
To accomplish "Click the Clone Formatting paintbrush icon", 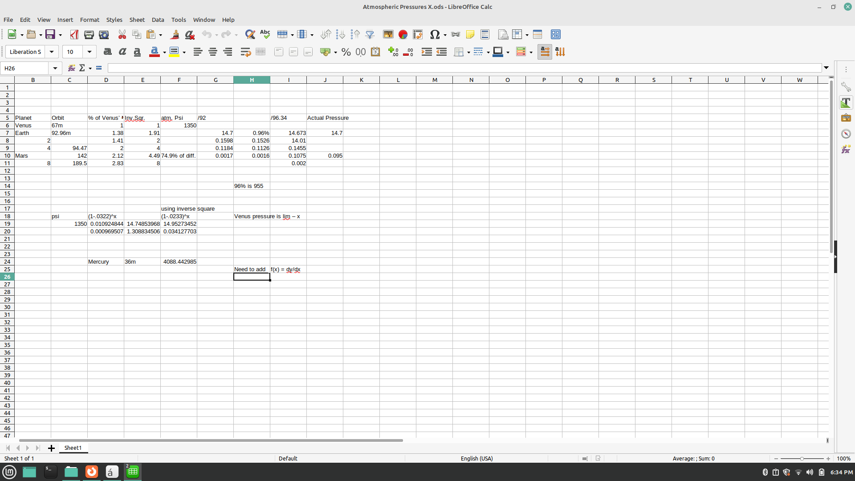I will [x=175, y=34].
